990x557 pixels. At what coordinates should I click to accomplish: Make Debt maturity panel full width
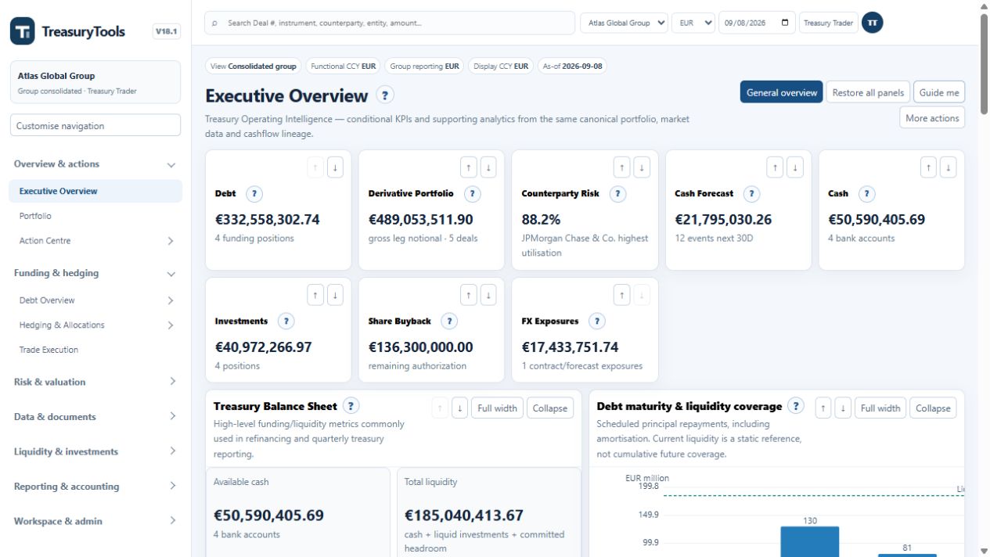tap(880, 408)
